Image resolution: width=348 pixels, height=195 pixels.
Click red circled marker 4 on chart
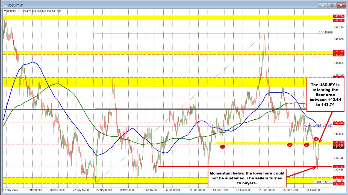click(x=316, y=139)
